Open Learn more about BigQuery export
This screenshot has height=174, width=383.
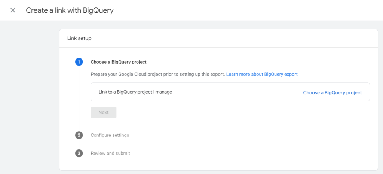click(262, 74)
